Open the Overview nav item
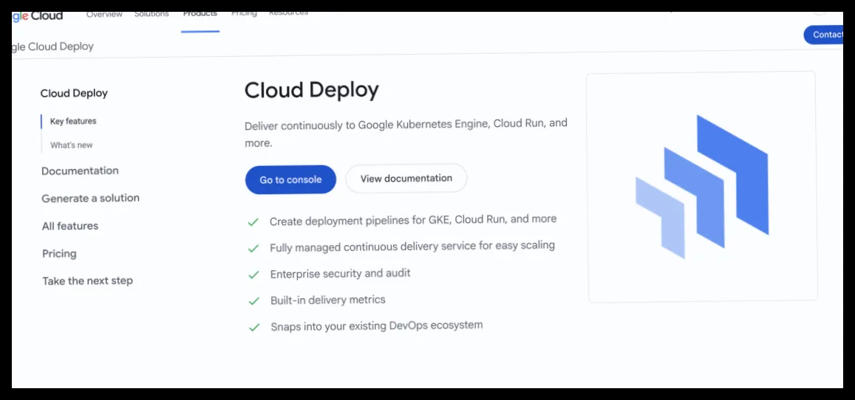The height and width of the screenshot is (400, 855). click(x=104, y=15)
